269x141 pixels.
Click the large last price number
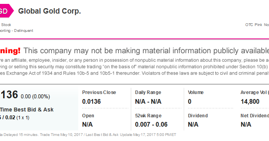point(9,94)
